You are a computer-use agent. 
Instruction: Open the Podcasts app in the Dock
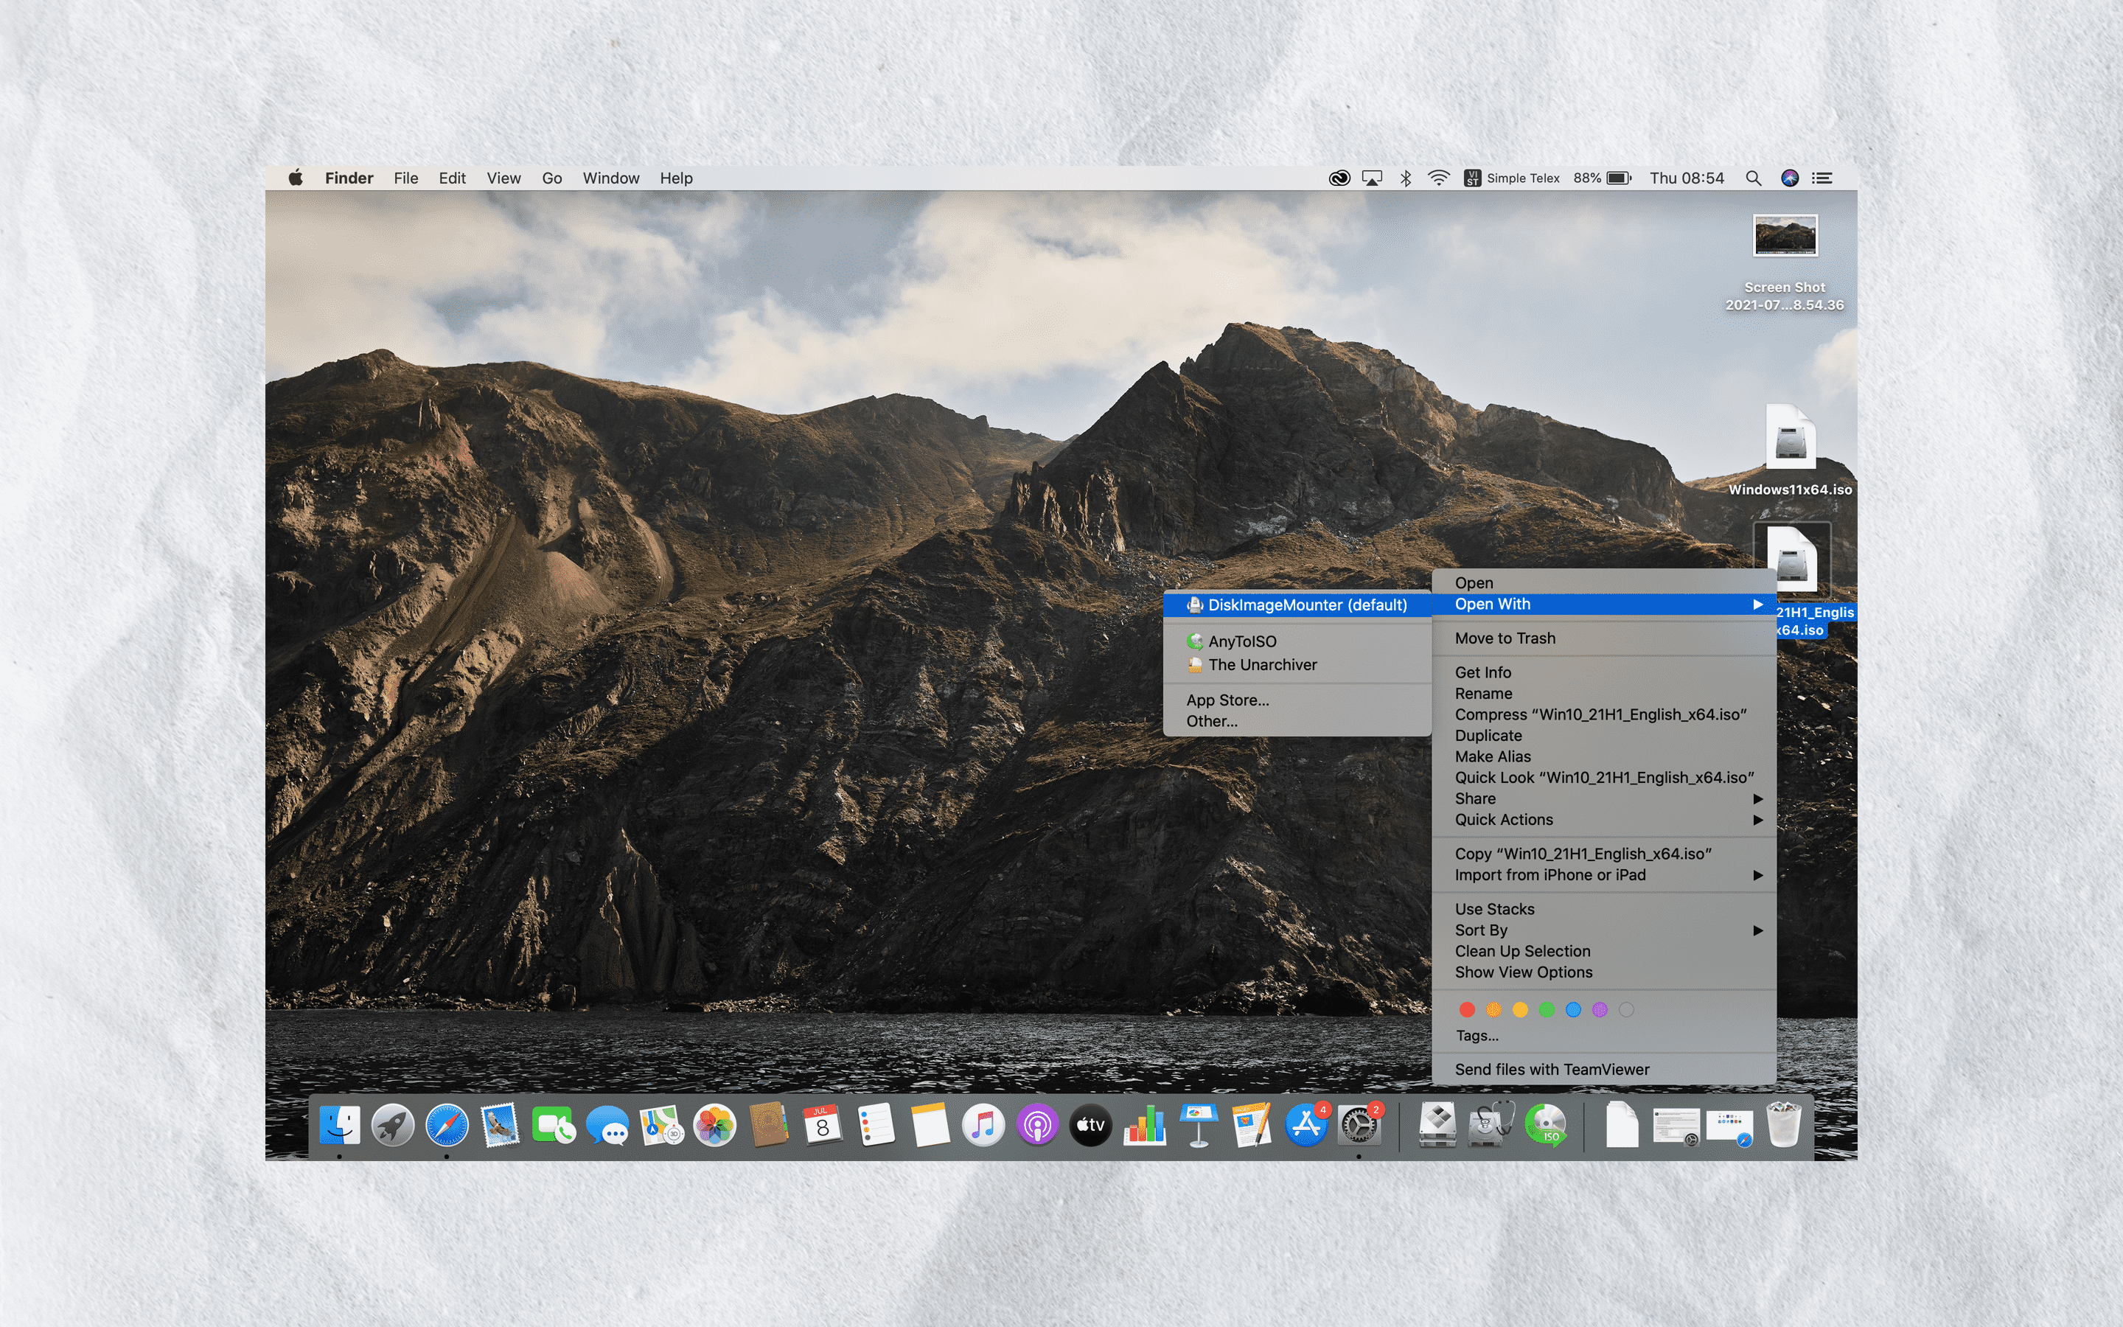point(1037,1126)
